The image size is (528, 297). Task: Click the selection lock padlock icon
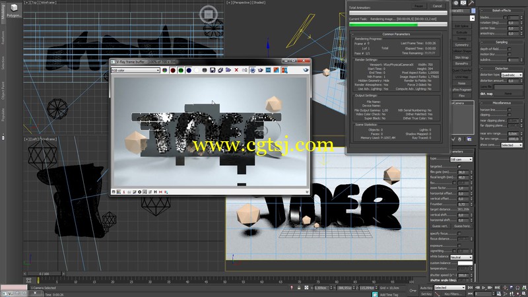pyautogui.click(x=299, y=288)
